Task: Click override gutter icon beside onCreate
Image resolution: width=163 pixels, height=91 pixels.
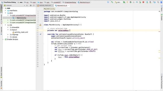Action: coord(40,34)
